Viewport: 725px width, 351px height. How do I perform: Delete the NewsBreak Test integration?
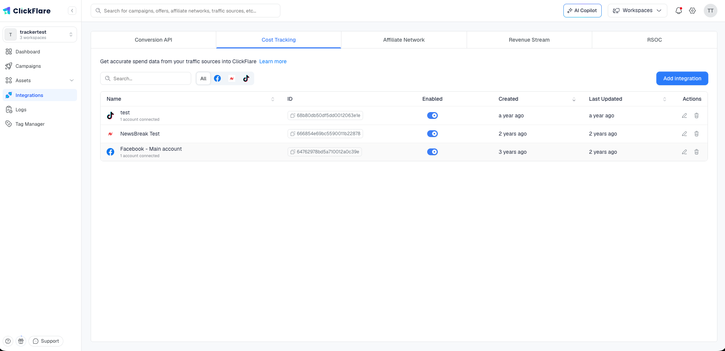click(x=697, y=134)
